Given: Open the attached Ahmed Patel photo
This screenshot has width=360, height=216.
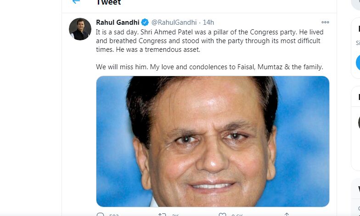Looking at the screenshot, I should point(213,141).
